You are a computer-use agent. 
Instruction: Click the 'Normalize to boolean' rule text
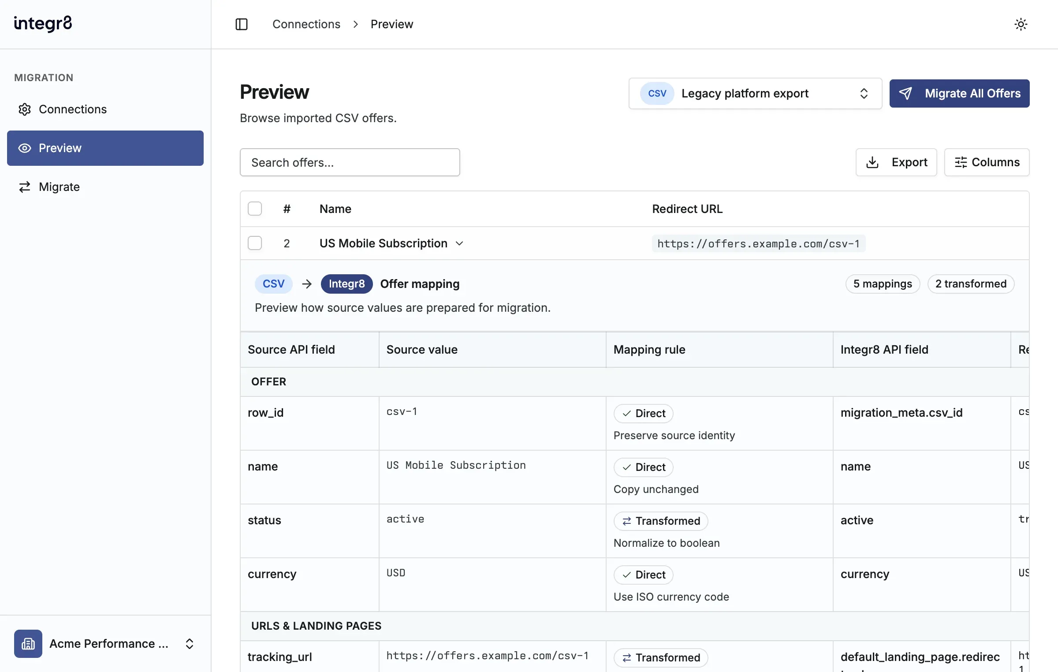coord(667,543)
